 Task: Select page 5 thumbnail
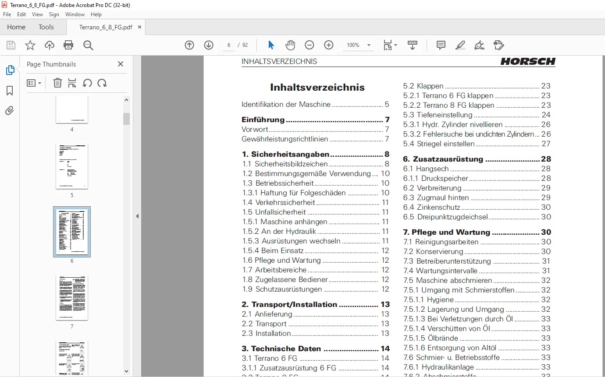(72, 166)
